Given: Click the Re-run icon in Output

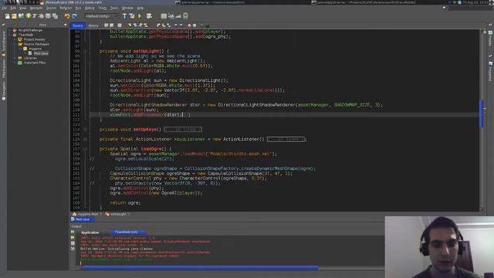Looking at the screenshot, I should coord(73,232).
